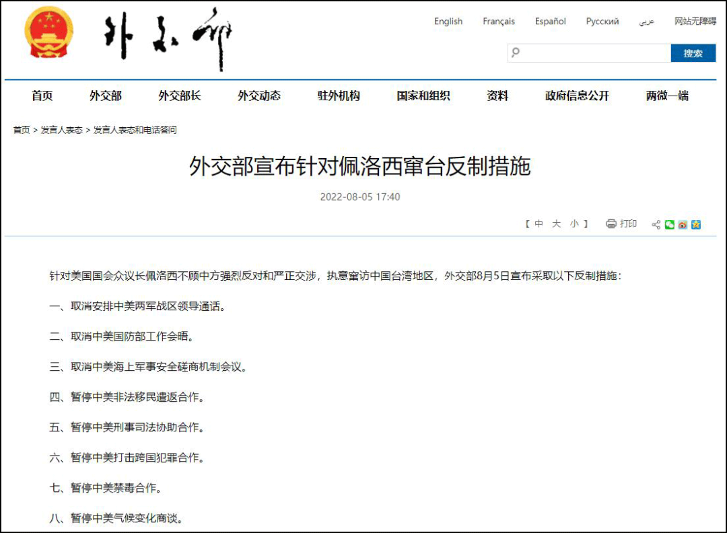Open 驻外机构 navigation menu item
Screen dimensions: 727x533
339,96
